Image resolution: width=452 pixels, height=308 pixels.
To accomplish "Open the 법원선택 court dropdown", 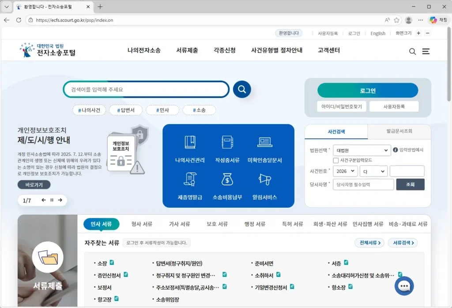I will pyautogui.click(x=362, y=150).
